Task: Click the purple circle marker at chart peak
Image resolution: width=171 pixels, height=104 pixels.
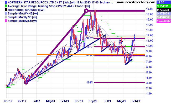Action: point(86,11)
